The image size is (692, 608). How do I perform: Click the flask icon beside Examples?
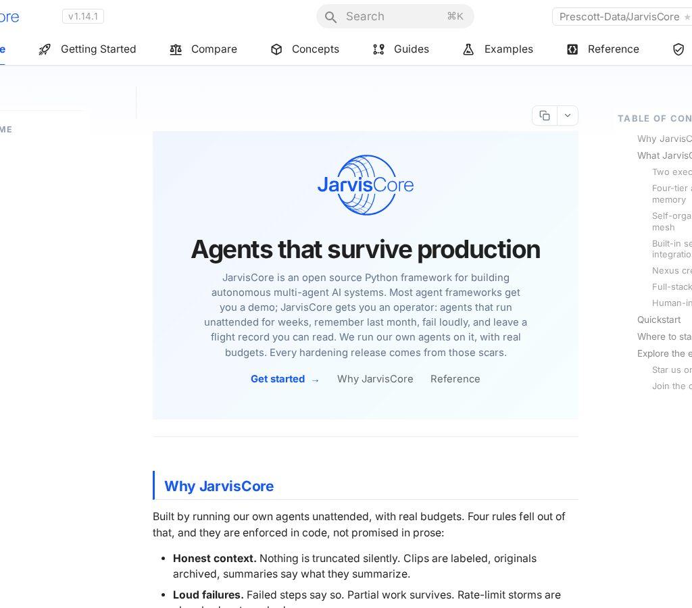point(468,49)
